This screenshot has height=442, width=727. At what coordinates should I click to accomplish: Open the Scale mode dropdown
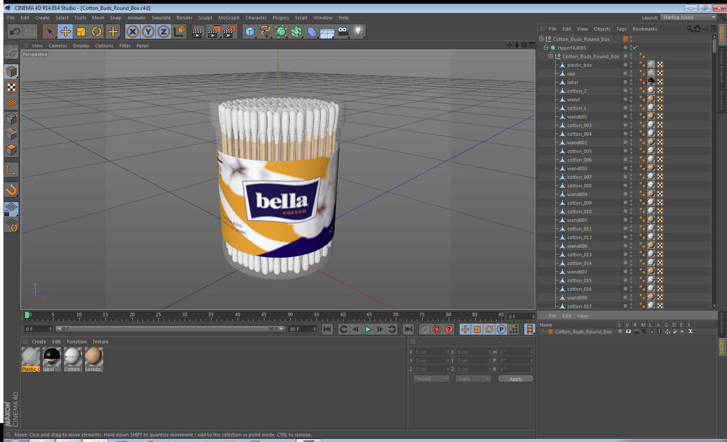point(473,379)
